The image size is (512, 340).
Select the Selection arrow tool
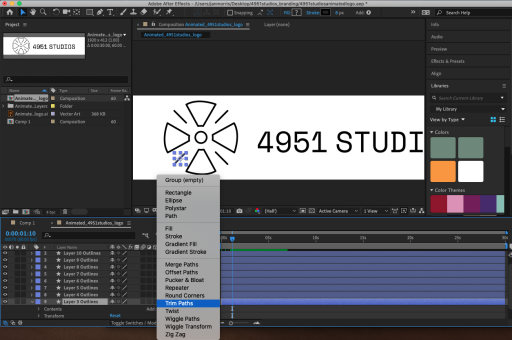click(x=22, y=12)
